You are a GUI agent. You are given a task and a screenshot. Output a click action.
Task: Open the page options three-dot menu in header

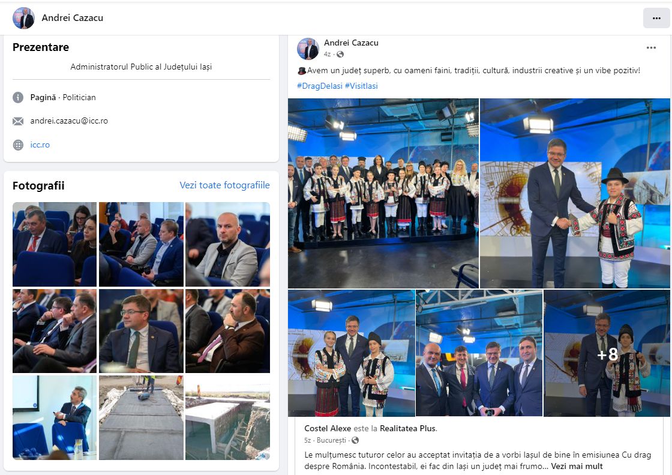[x=656, y=18]
